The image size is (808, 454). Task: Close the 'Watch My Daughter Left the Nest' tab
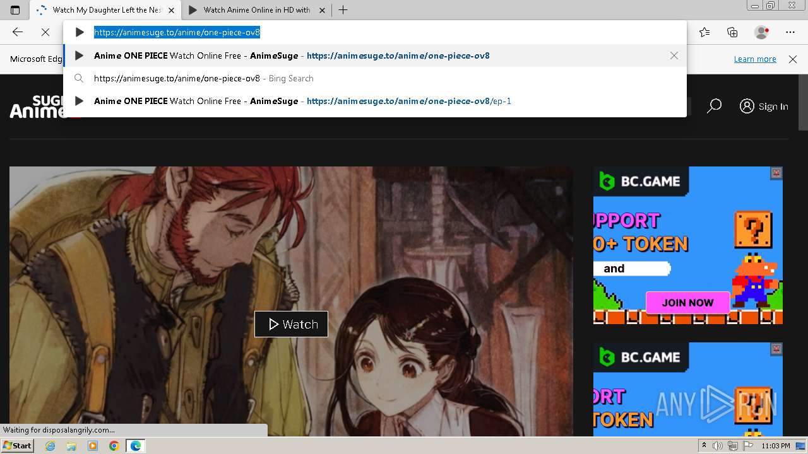[171, 10]
